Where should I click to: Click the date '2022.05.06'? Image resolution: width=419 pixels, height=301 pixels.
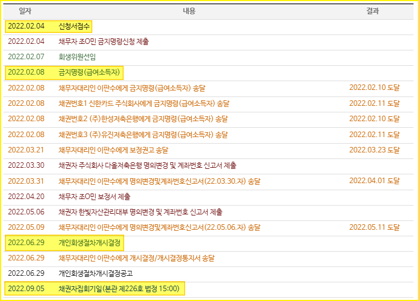click(26, 212)
